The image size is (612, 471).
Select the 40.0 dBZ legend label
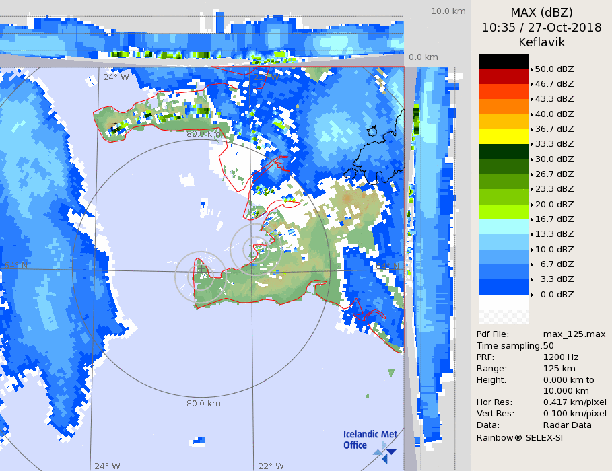coord(554,114)
